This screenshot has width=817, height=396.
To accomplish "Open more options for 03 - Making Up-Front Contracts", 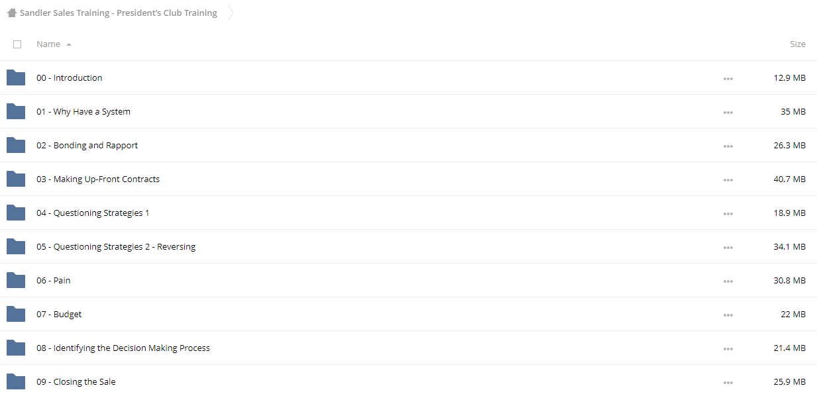I will pos(728,180).
